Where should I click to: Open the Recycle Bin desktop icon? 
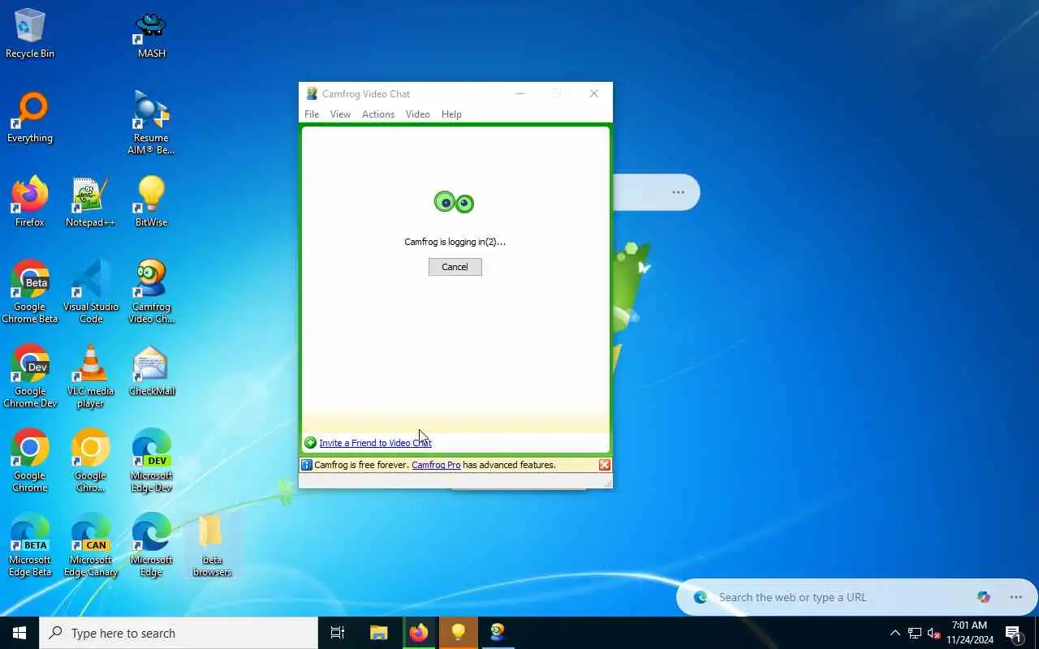pos(30,34)
